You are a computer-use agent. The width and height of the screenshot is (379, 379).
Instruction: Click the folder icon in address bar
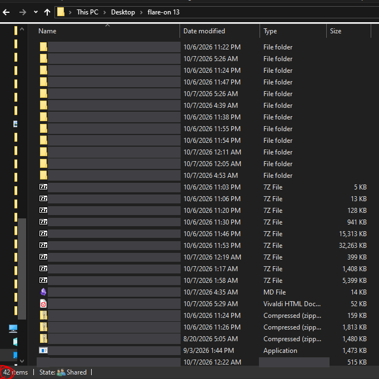point(61,12)
